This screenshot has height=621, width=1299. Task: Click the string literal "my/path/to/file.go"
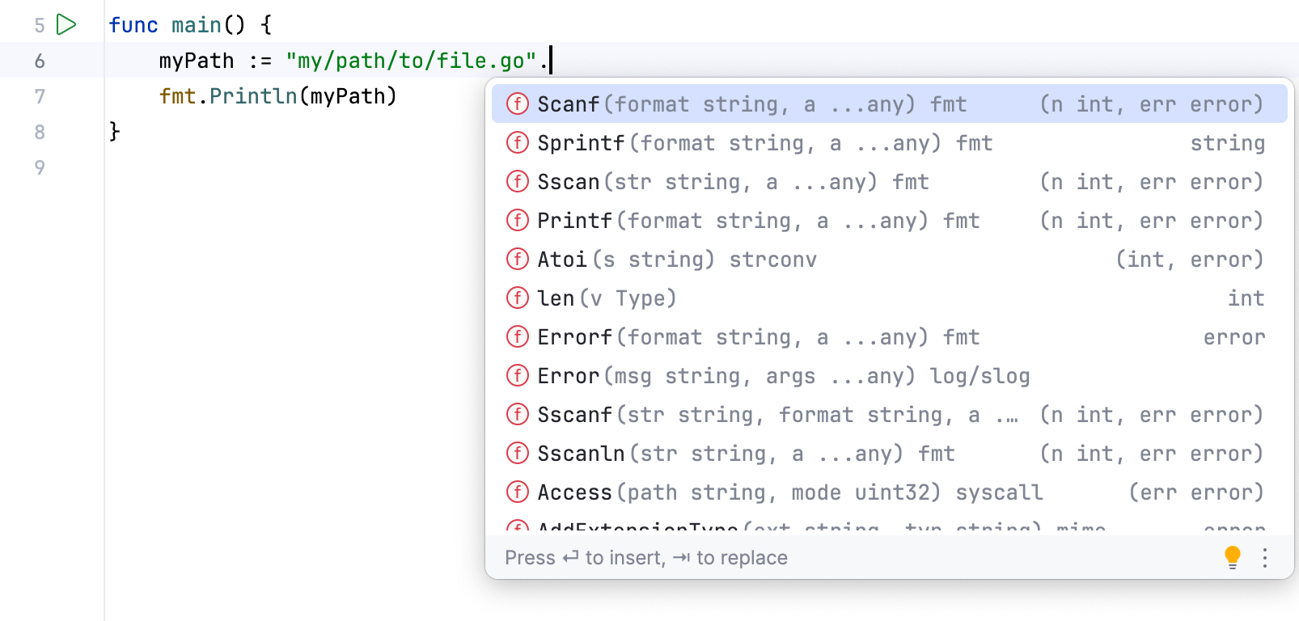click(411, 61)
